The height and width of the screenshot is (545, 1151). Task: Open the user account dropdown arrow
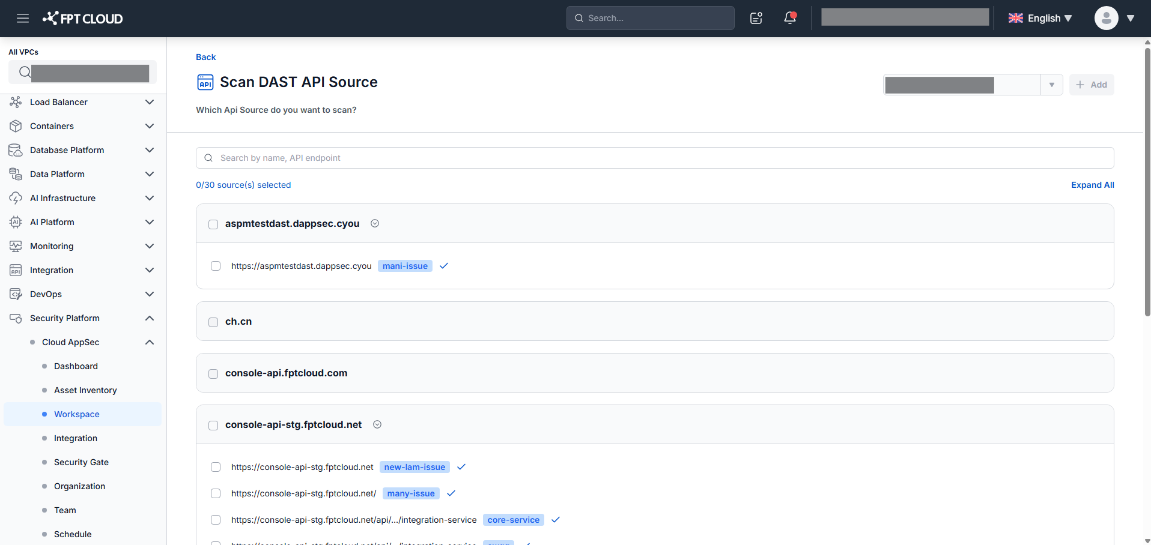[x=1131, y=18]
